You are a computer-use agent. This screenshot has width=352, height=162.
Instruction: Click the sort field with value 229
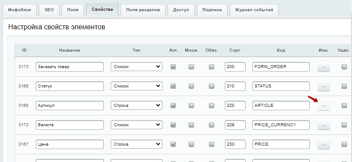[235, 125]
